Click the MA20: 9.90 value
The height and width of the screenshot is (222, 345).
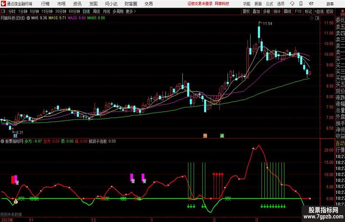tap(77, 18)
